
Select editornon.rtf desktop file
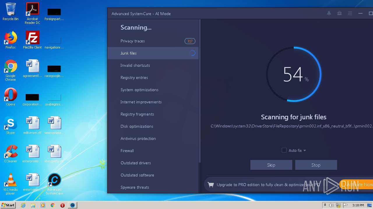tap(32, 125)
